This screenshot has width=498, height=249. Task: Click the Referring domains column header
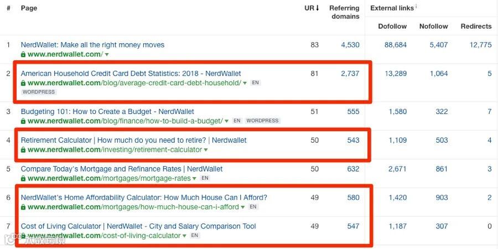[x=344, y=12]
